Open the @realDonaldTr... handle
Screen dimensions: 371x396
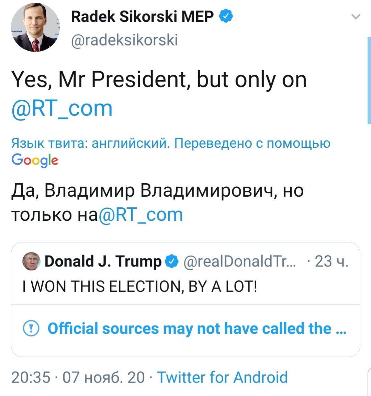coord(240,261)
